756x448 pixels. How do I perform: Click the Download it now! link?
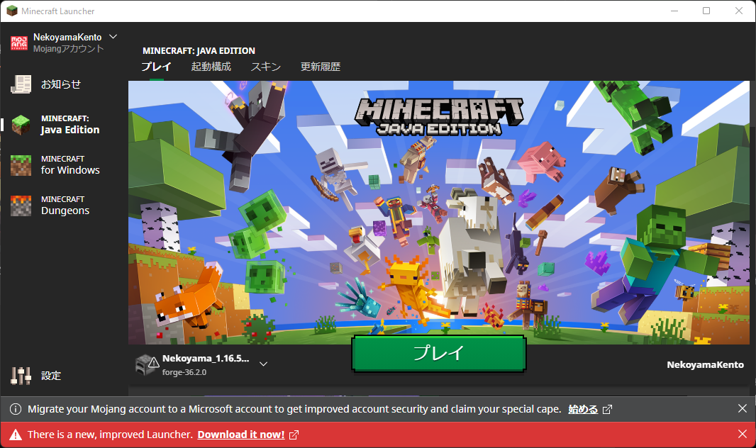tap(241, 435)
